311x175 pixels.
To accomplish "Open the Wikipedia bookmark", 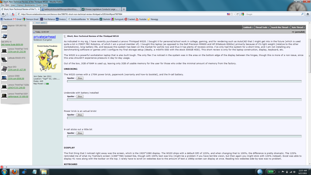I will [x=93, y=19].
